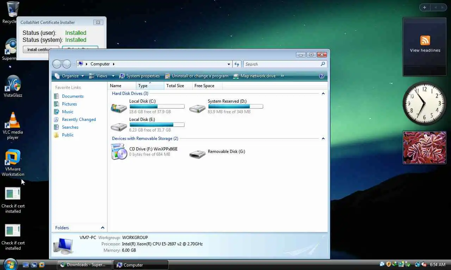
Task: Open the Views dropdown arrow
Action: (x=113, y=76)
